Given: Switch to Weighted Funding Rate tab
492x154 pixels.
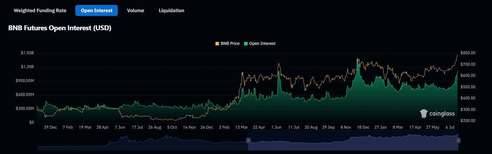Looking at the screenshot, I should click(x=39, y=10).
